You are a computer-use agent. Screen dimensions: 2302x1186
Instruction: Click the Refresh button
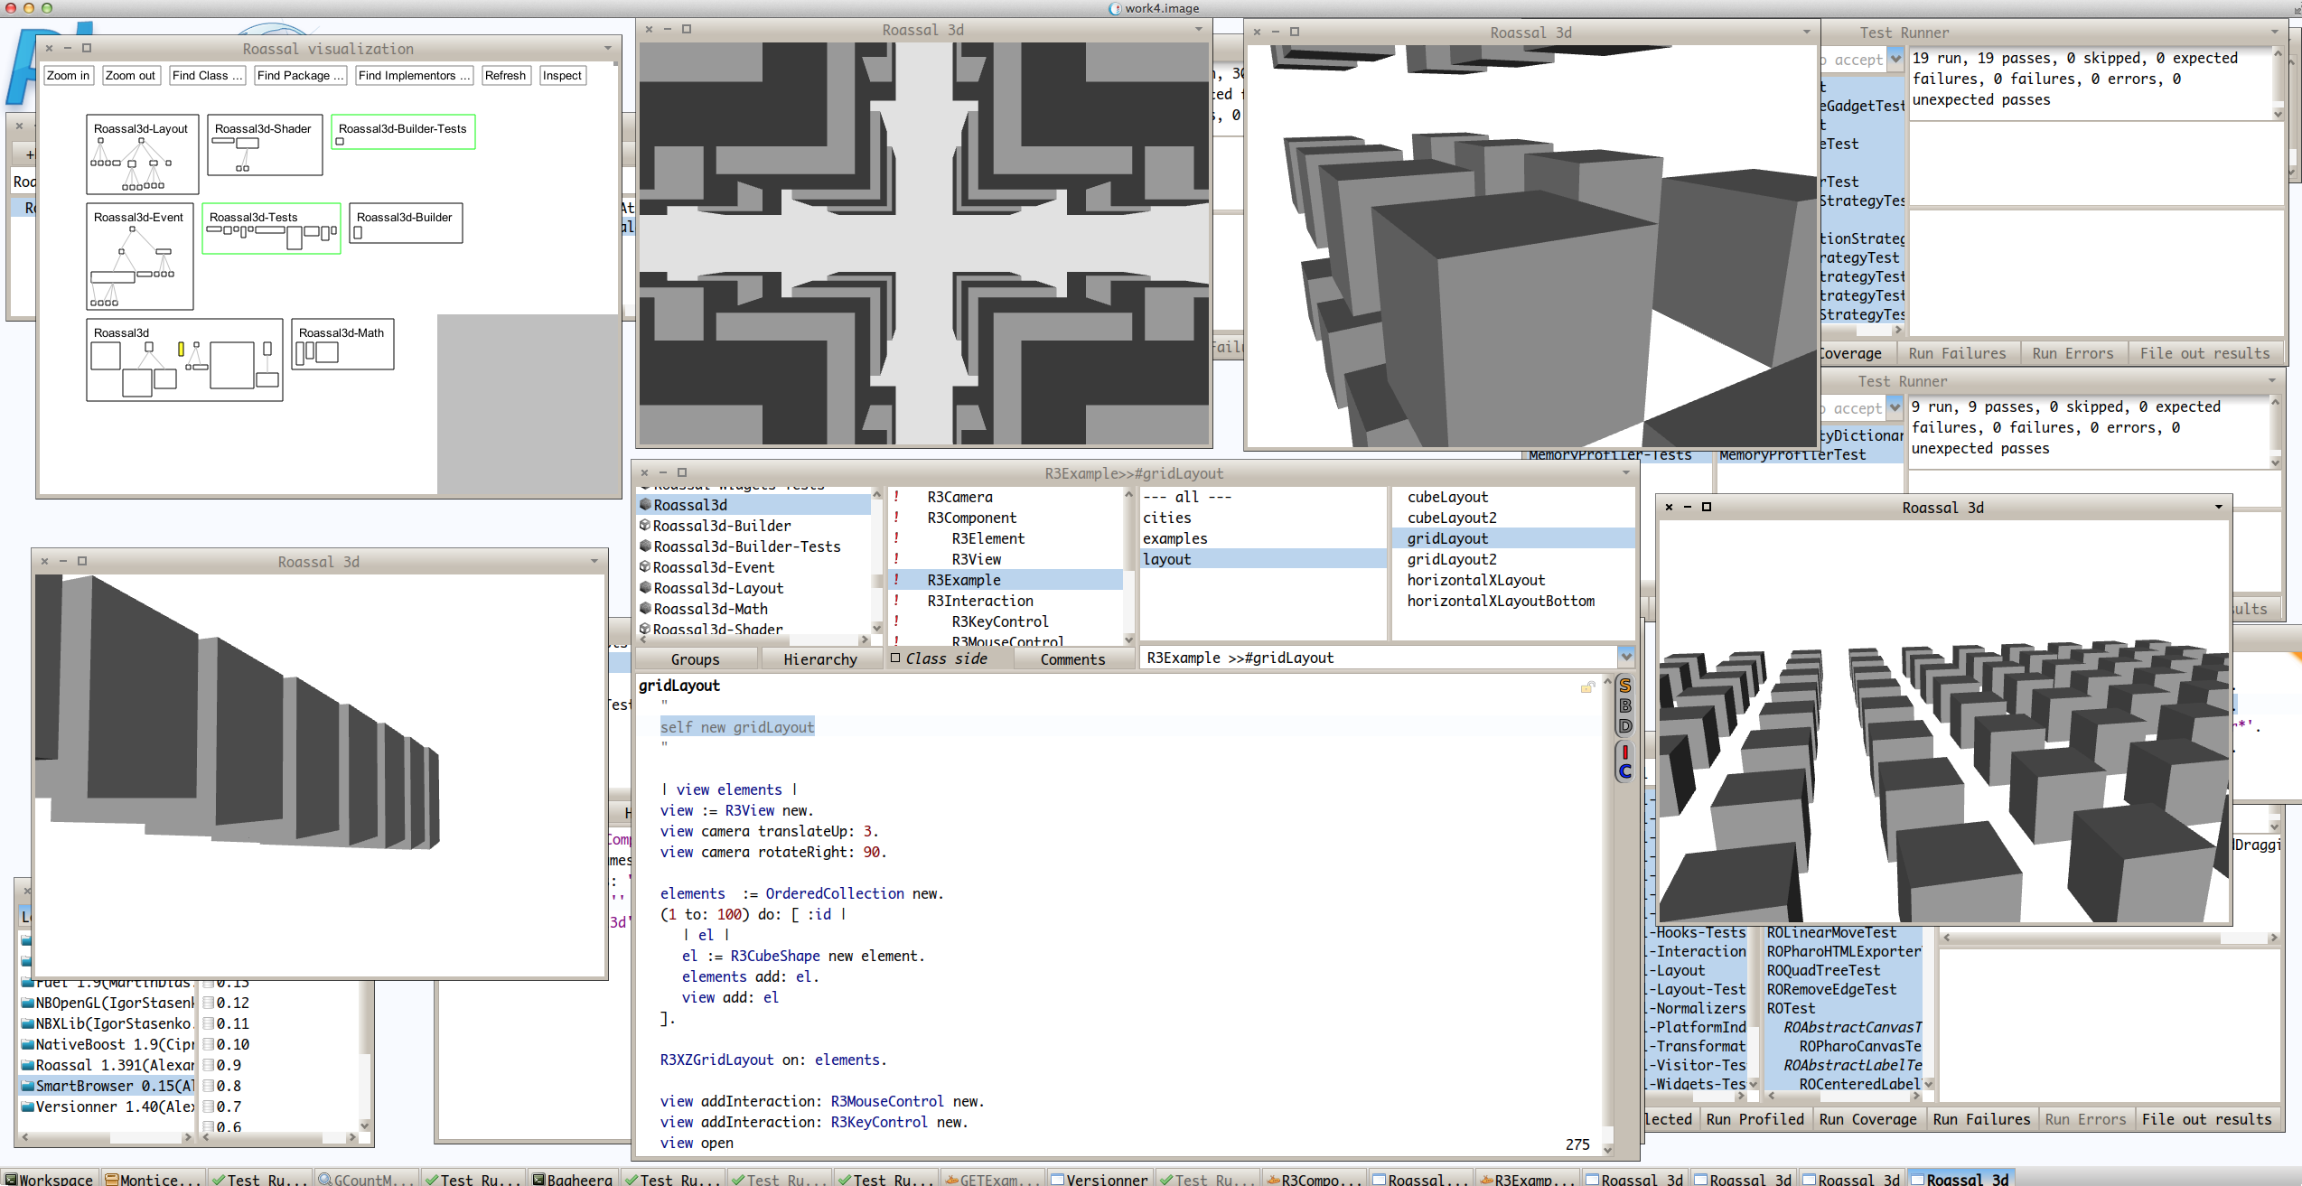[505, 76]
